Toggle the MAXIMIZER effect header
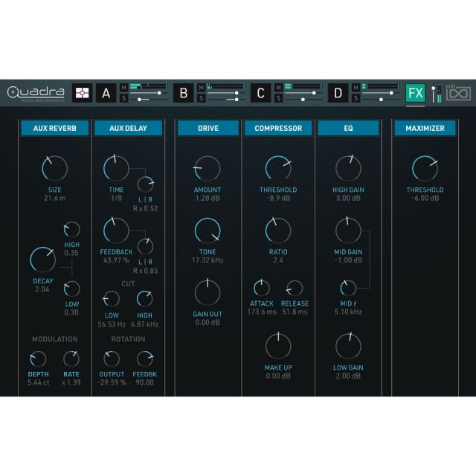Screen dimensions: 476x476 425,128
